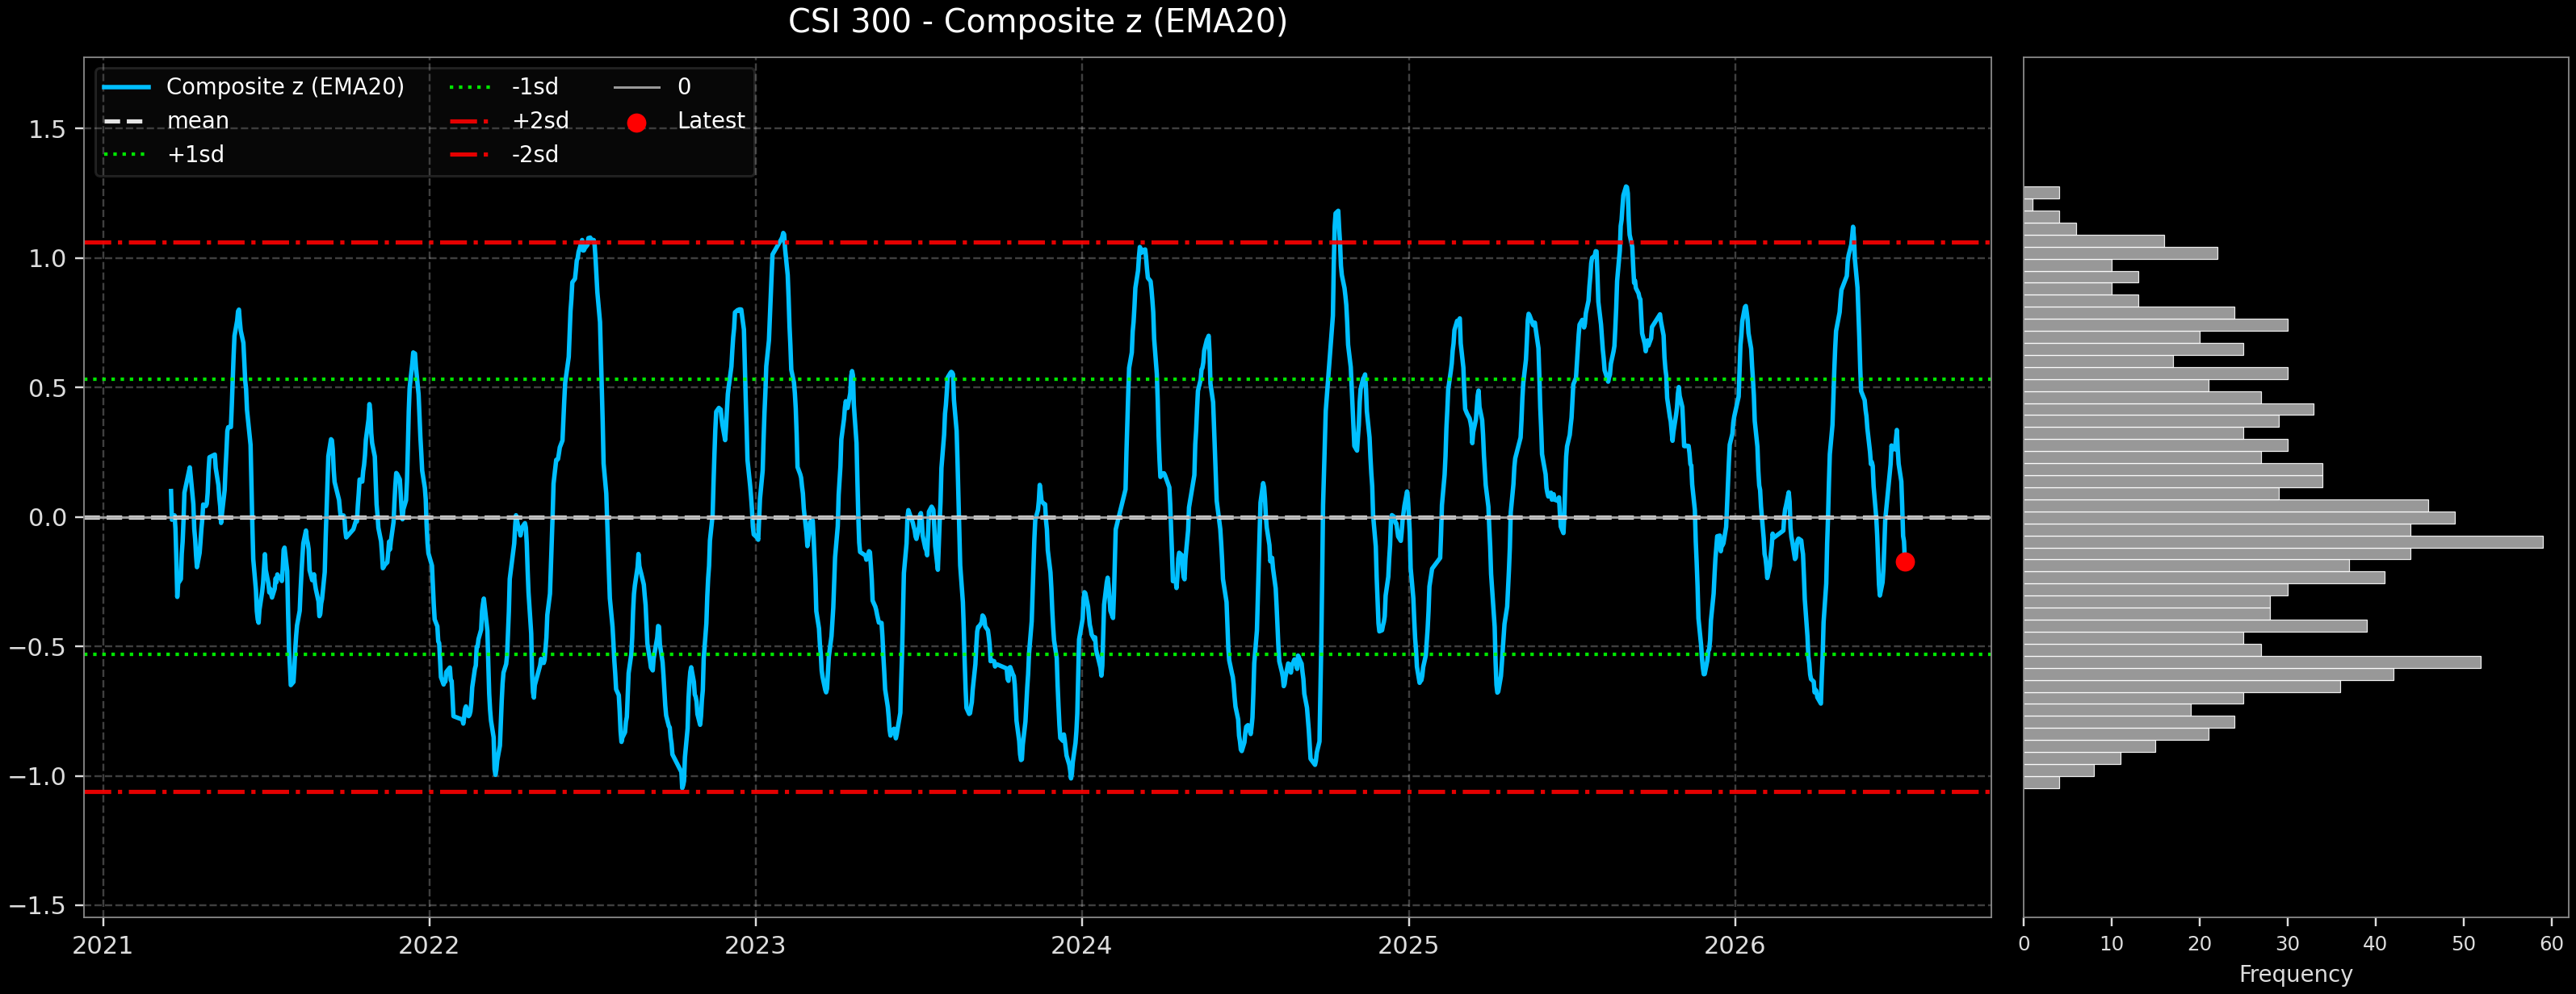Click the −1.0 y-axis tick label

pos(38,776)
